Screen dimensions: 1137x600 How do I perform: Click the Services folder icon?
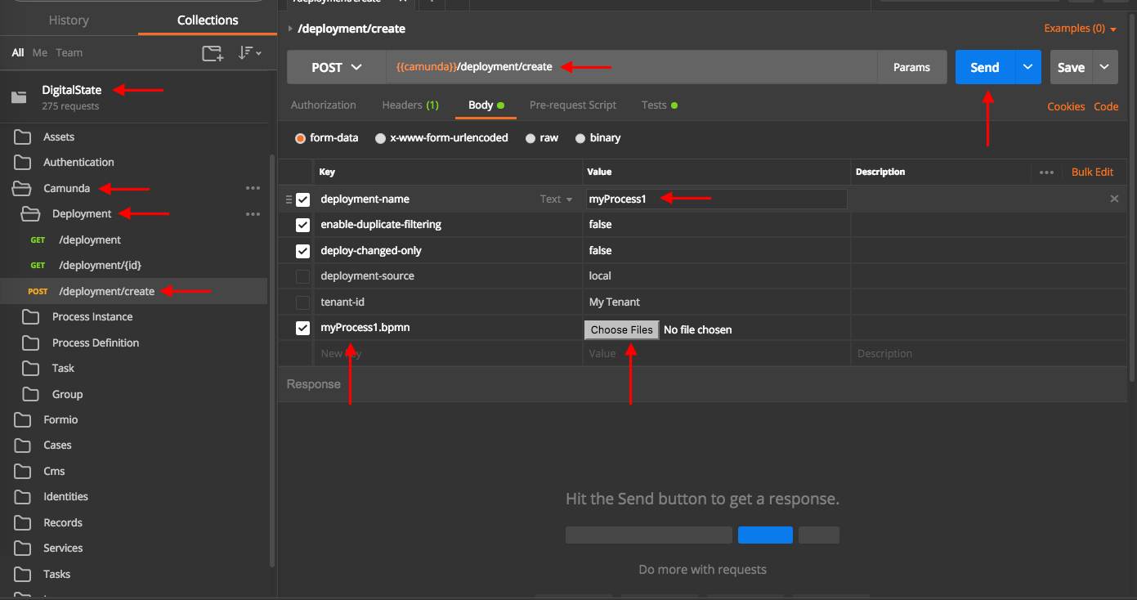click(x=23, y=548)
